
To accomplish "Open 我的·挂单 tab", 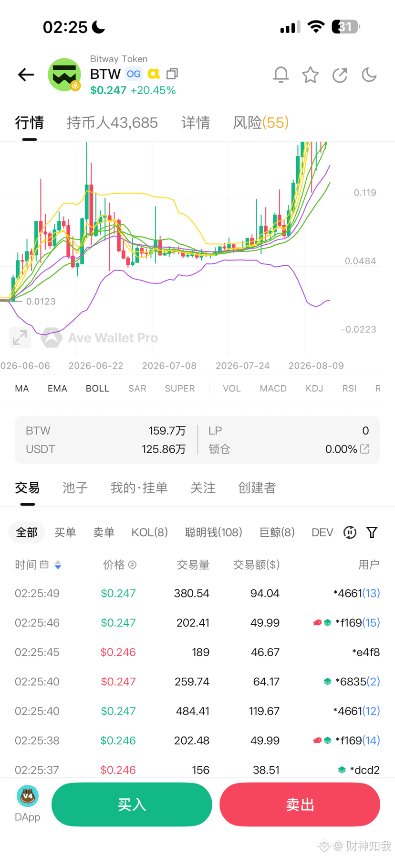I will click(139, 488).
